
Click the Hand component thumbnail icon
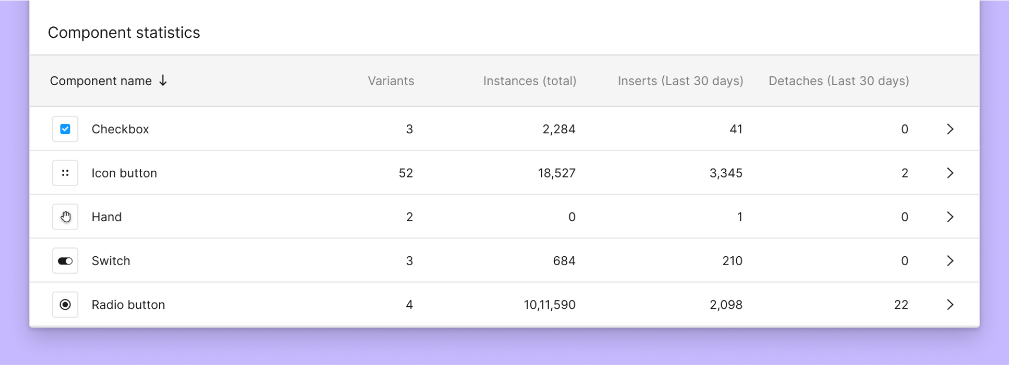coord(65,217)
